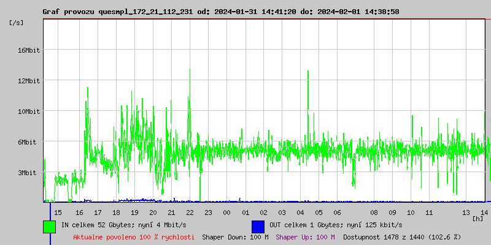Click hour 11 on the time axis
491x245 pixels.
tap(429, 212)
